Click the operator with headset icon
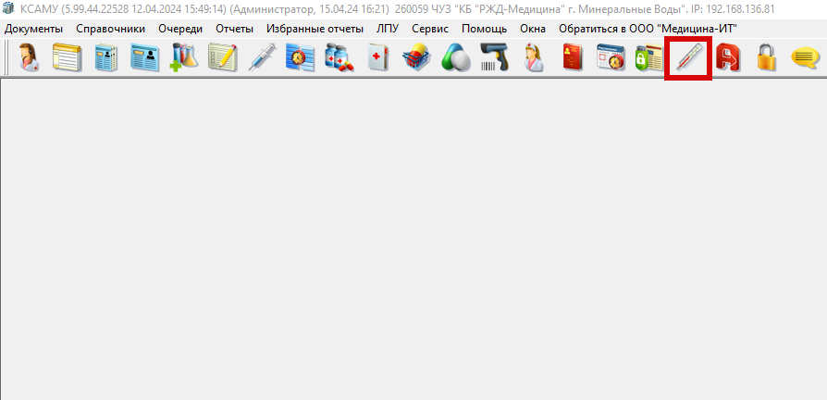Screen dimensions: 827x400 coord(31,60)
